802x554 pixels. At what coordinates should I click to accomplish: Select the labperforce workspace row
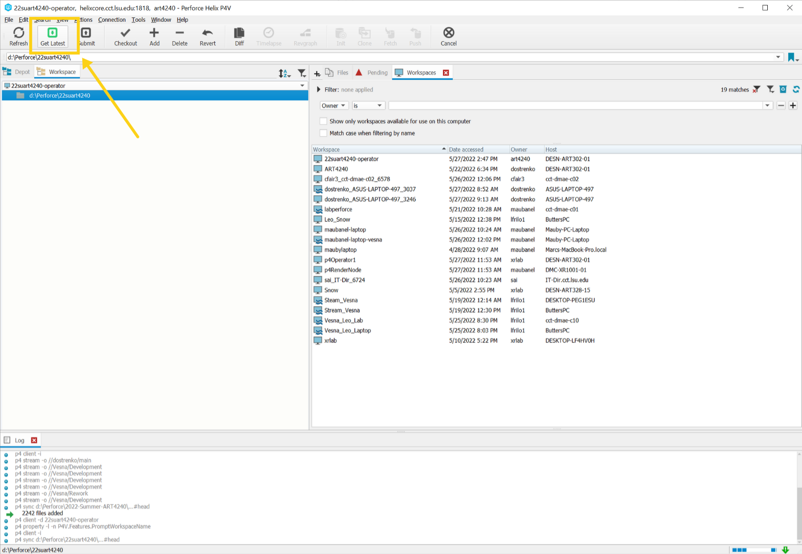pyautogui.click(x=556, y=209)
